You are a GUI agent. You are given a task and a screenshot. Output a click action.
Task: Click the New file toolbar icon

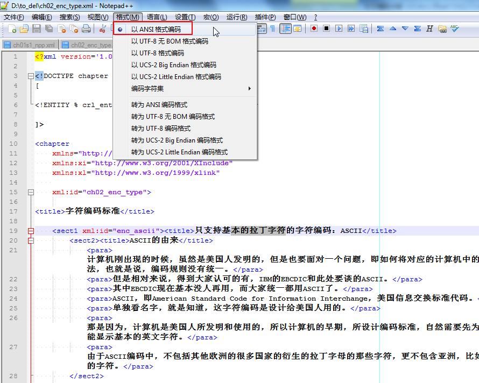point(11,29)
